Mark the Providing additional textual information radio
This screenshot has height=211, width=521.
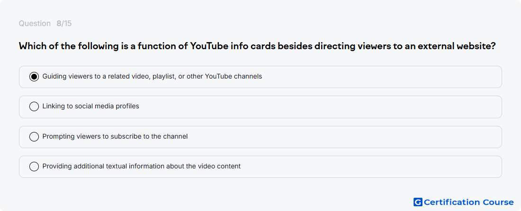coord(34,167)
